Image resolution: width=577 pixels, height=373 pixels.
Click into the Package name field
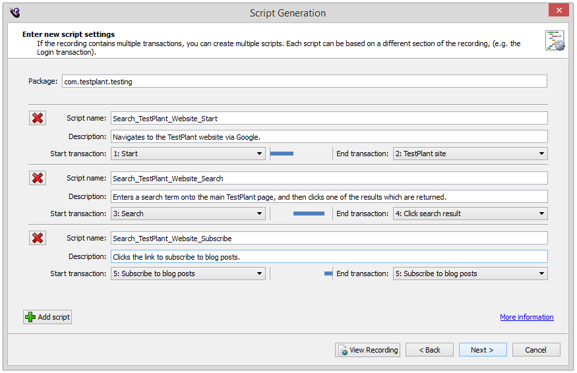304,81
